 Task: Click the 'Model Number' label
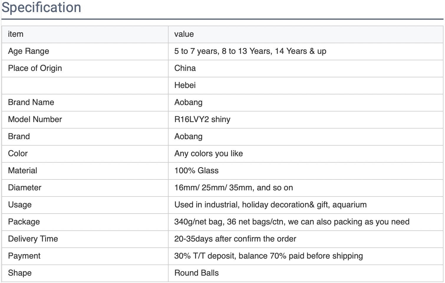pos(35,119)
